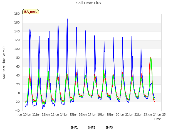Click the 180 y-axis tick label

point(17,14)
